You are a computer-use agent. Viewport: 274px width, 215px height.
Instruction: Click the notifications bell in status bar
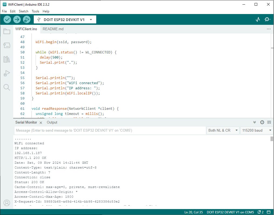(260, 212)
